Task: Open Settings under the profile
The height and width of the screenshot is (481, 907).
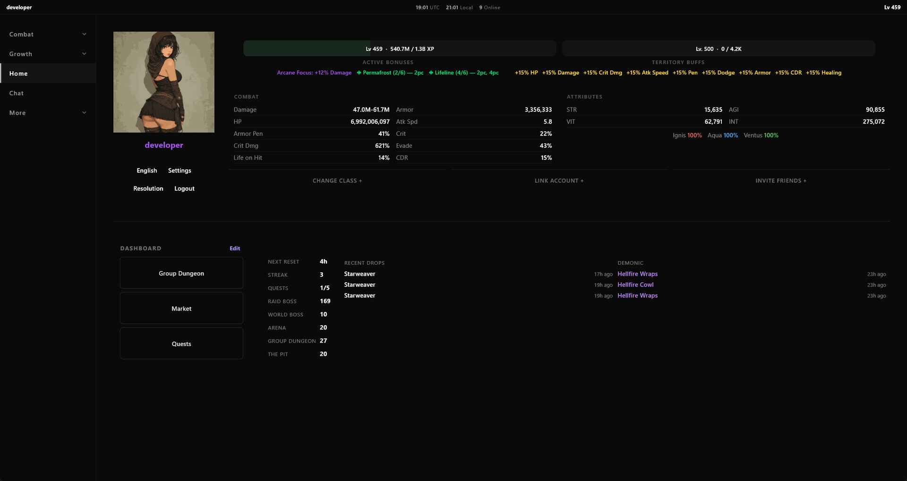Action: pyautogui.click(x=180, y=170)
